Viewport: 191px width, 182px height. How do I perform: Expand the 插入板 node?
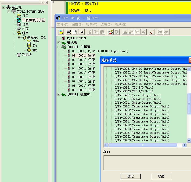point(59,43)
